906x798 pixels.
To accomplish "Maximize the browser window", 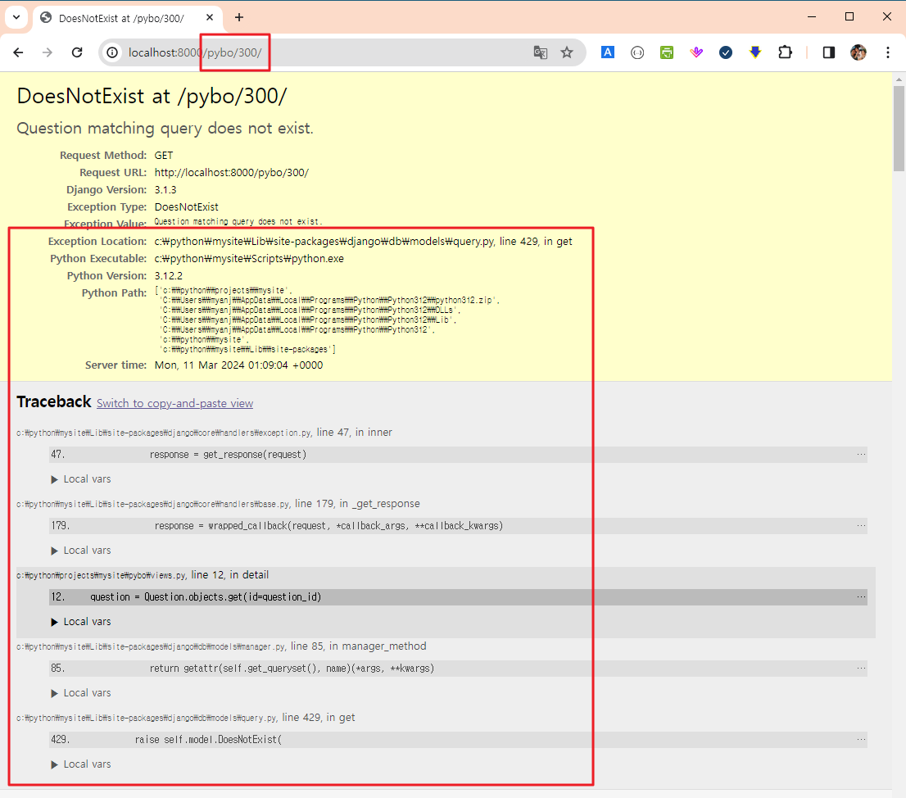I will coord(849,16).
